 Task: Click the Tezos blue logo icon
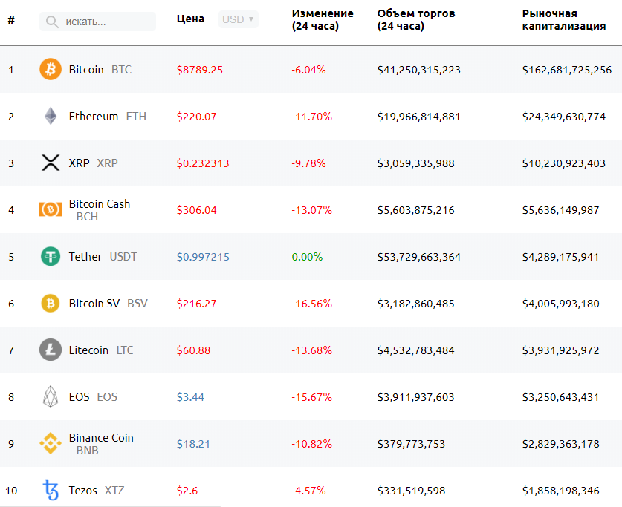(51, 491)
